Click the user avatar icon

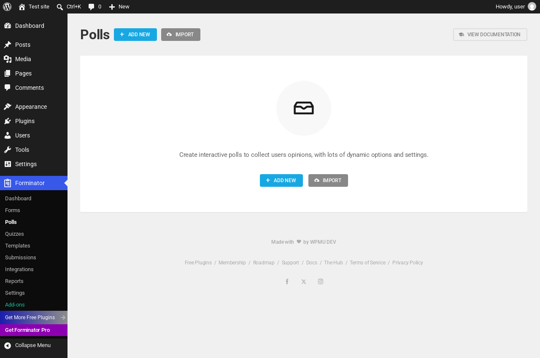click(532, 6)
